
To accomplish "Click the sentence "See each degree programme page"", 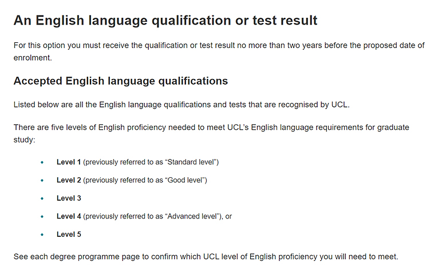I will (205, 256).
